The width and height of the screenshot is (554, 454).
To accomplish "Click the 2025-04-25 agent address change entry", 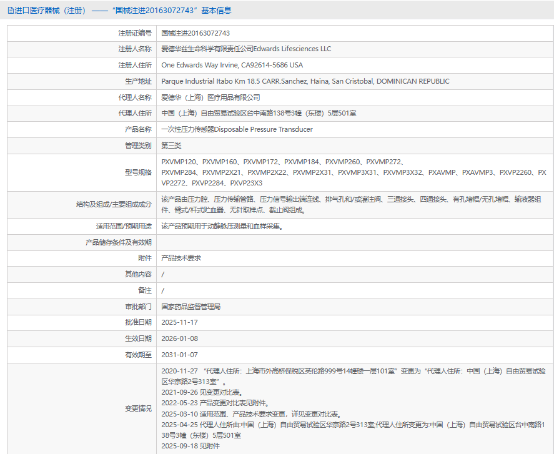I will pos(354,430).
